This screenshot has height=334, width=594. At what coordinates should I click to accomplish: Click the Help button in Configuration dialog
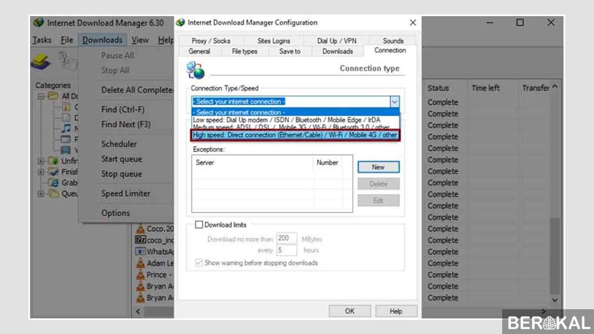pyautogui.click(x=396, y=311)
